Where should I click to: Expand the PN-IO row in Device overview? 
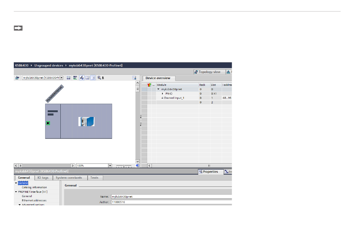(x=162, y=94)
